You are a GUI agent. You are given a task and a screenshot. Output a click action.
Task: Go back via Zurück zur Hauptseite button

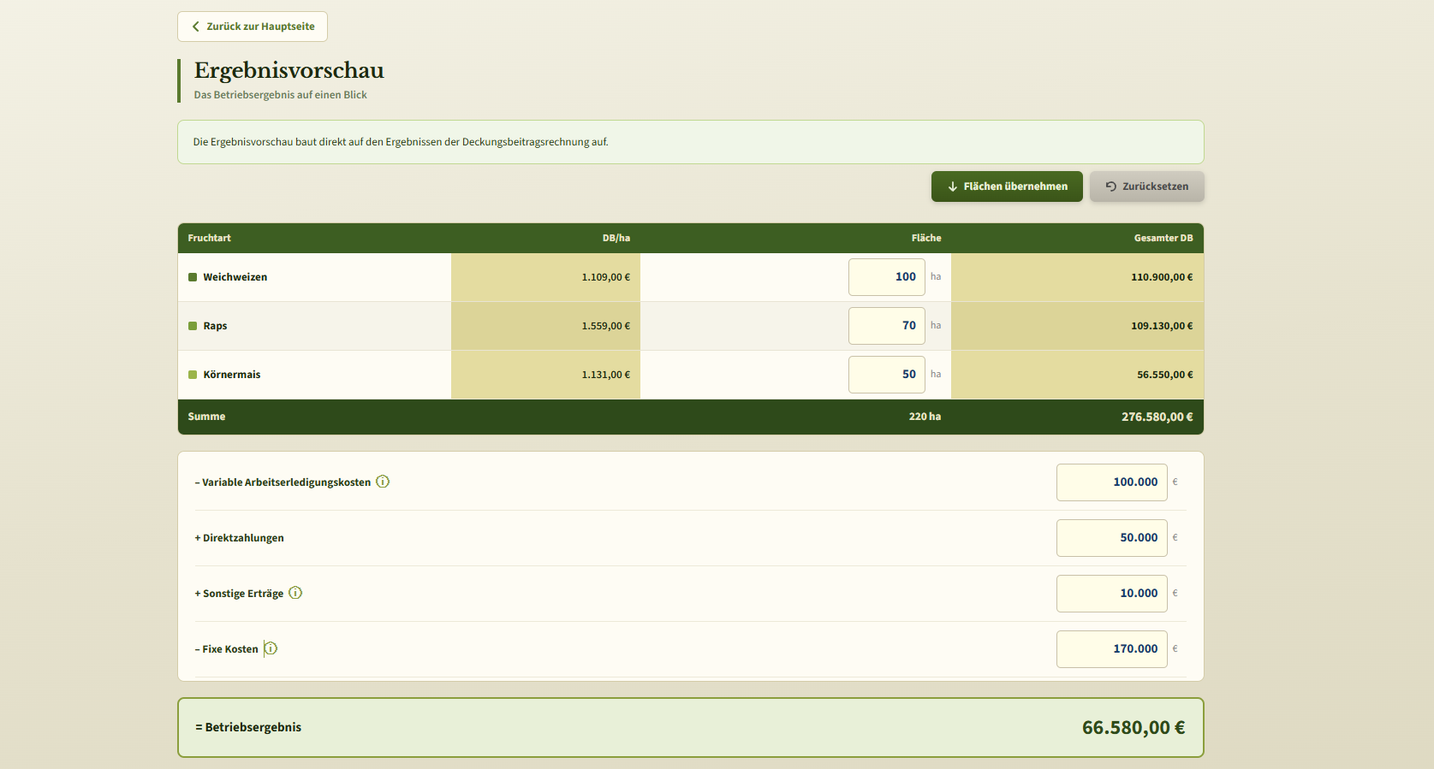pos(253,27)
